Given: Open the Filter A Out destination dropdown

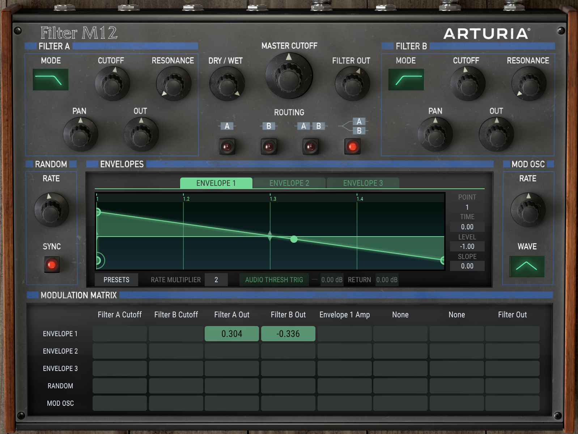Looking at the screenshot, I should 231,315.
